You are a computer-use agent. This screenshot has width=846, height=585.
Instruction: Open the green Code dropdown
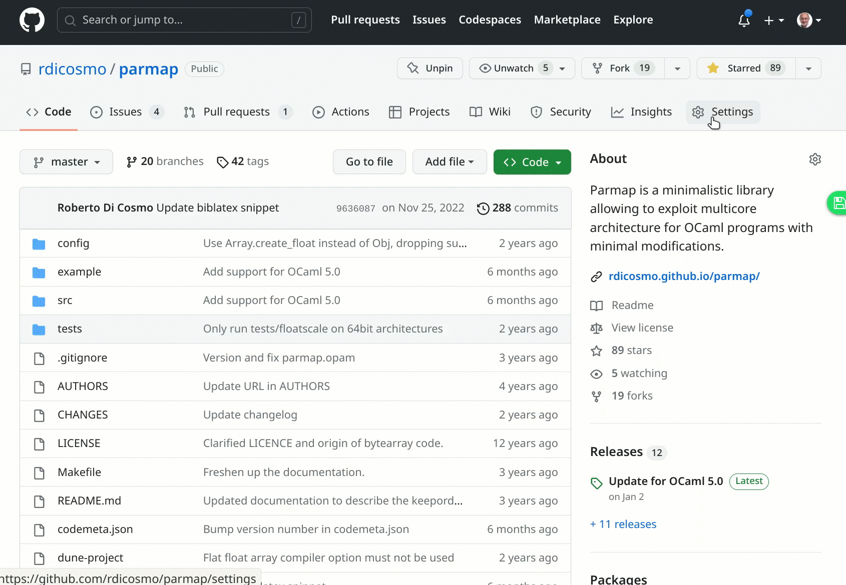tap(532, 161)
